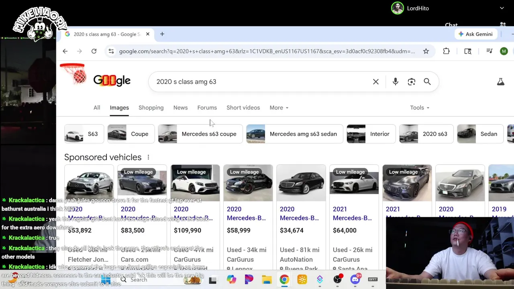Select the Interior filter chip

(x=371, y=134)
